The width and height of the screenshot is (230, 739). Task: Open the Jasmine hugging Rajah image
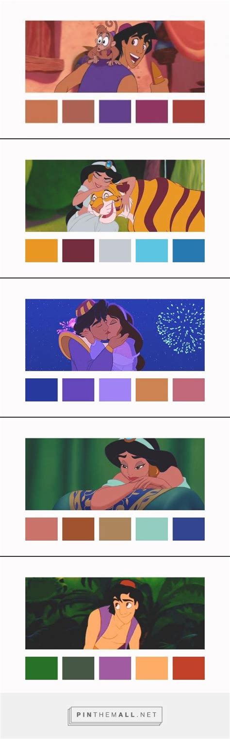[115, 196]
